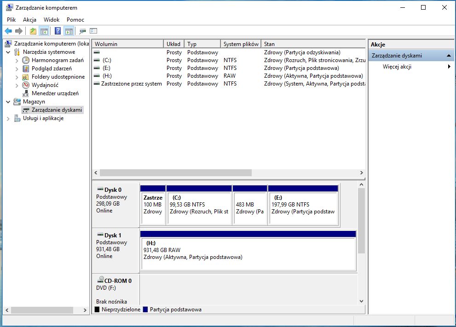Image resolution: width=456 pixels, height=327 pixels.
Task: Expand the Podgląd zdarzeń node
Action: (17, 69)
